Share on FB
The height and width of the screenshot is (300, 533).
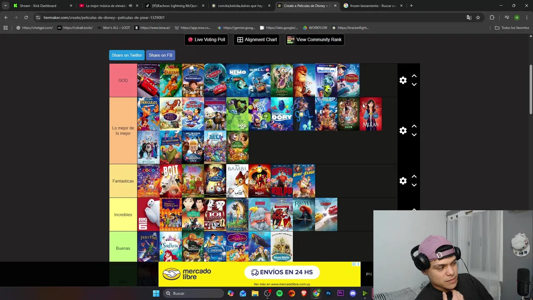(160, 55)
